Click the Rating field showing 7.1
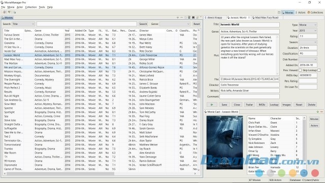 pyautogui.click(x=308, y=36)
